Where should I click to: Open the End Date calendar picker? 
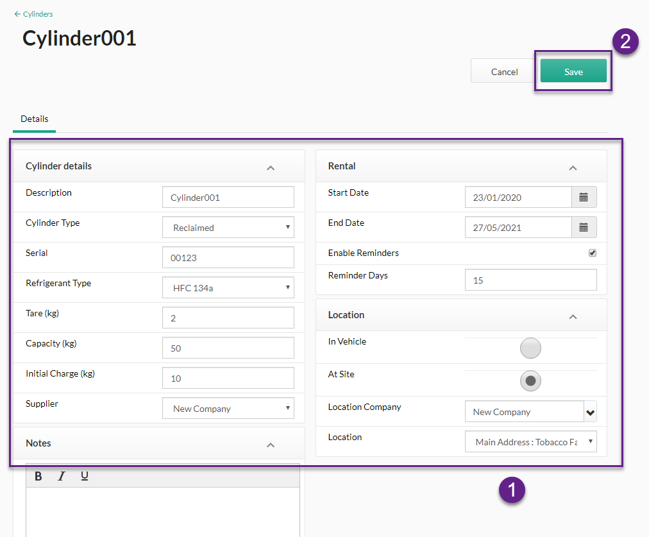[584, 227]
